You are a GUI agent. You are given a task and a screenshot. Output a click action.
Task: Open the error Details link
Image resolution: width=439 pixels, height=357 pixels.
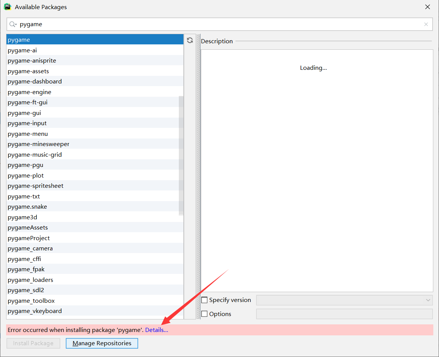156,330
